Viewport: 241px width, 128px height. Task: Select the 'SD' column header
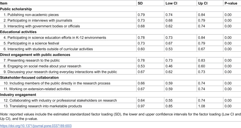tap(140, 3)
